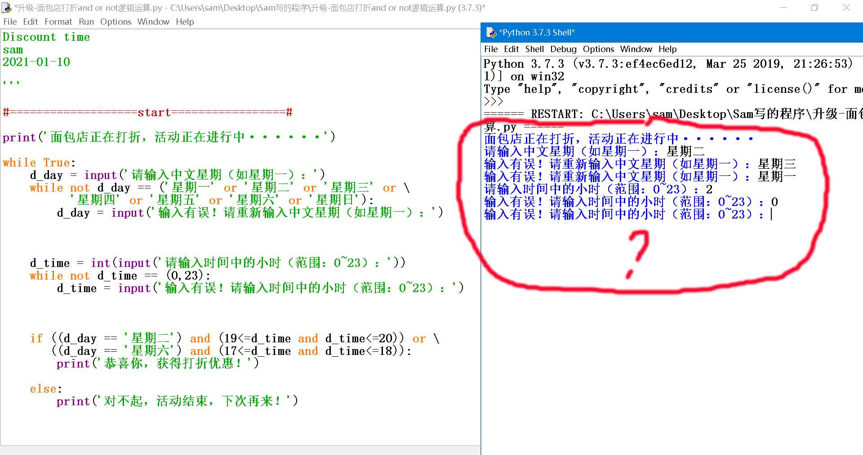Click the 'Python 3.7.3' version line in shell

[x=668, y=64]
